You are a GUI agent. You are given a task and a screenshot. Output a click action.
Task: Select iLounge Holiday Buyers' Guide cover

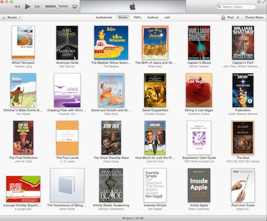tap(23, 189)
